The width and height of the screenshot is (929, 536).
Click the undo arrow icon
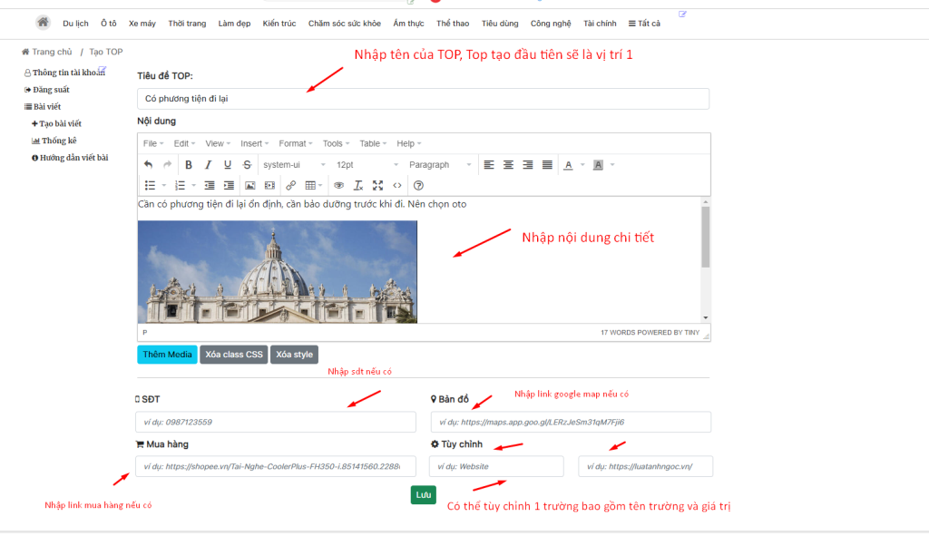[x=149, y=165]
